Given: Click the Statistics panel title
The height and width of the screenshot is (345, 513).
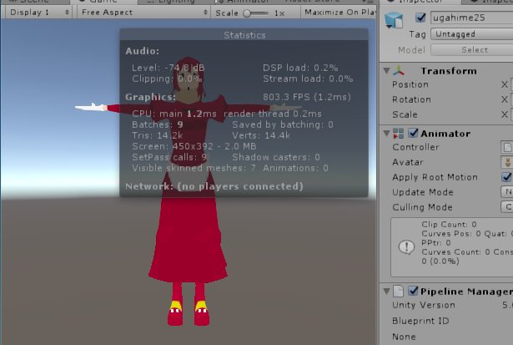Looking at the screenshot, I should point(244,35).
